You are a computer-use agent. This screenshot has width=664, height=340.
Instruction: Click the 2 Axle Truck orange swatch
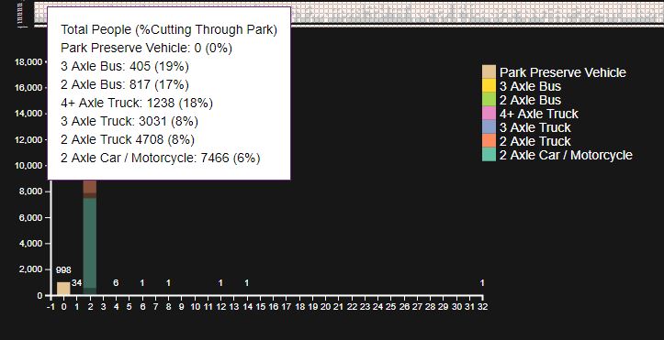490,140
